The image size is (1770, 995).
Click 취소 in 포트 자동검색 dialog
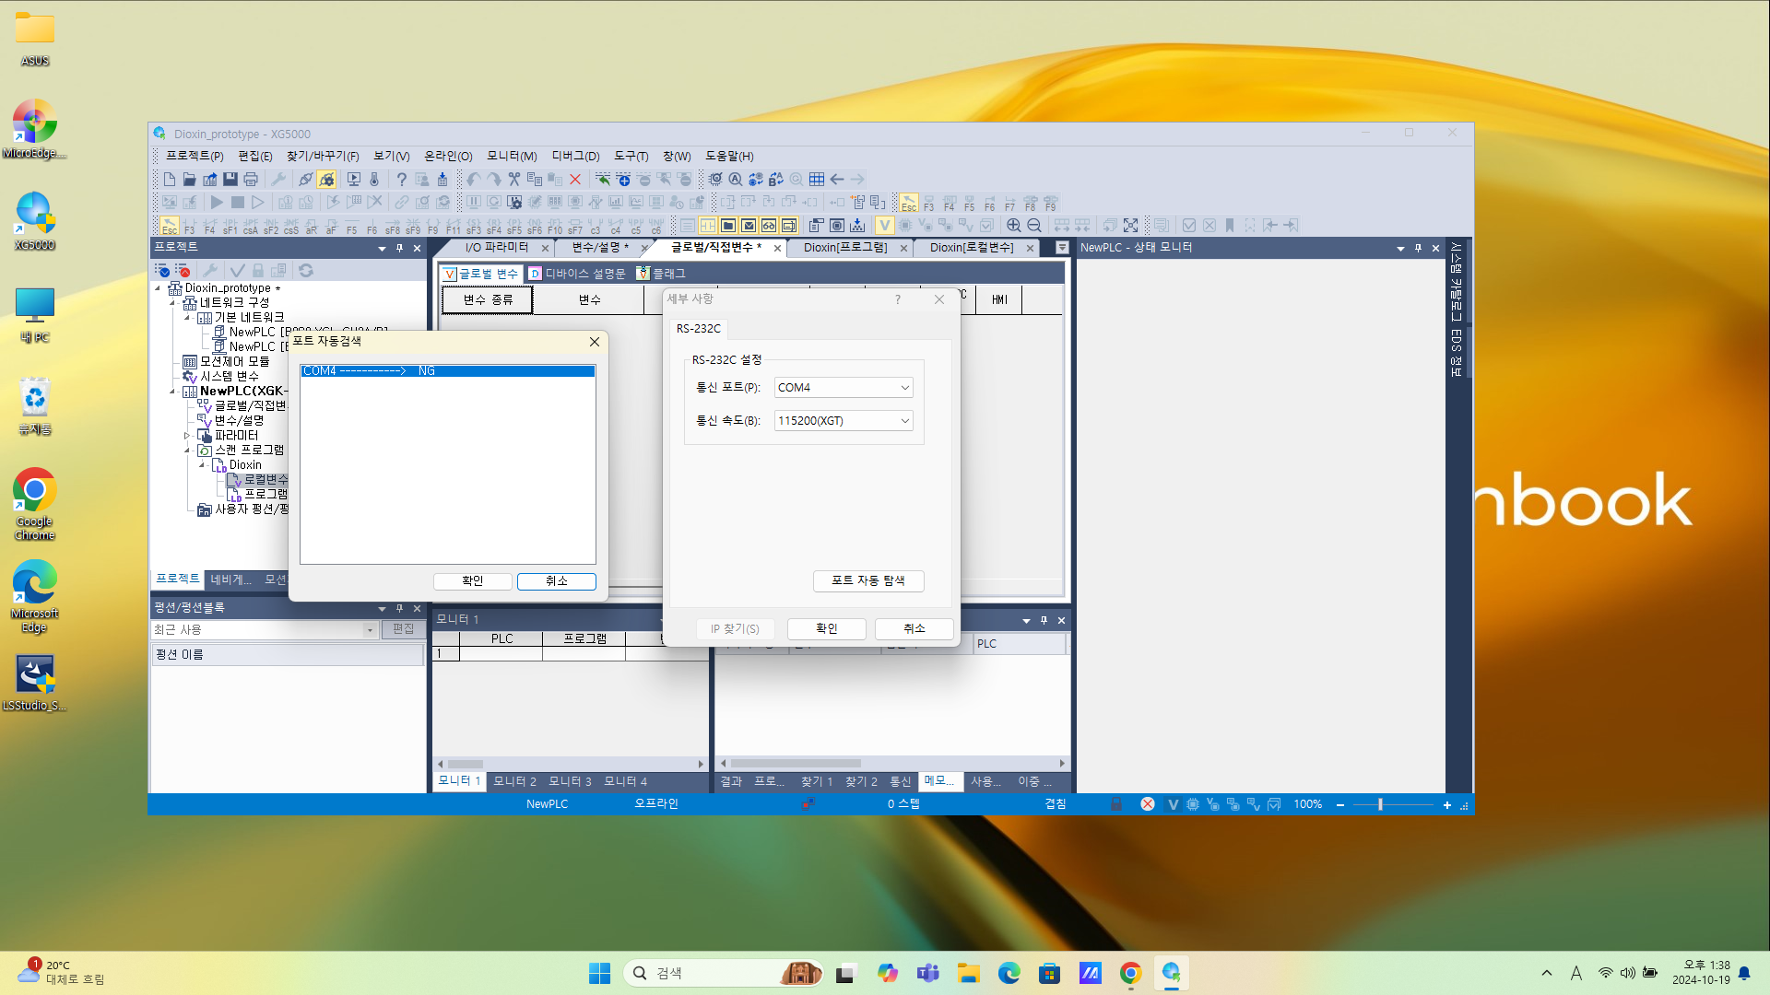click(x=556, y=581)
